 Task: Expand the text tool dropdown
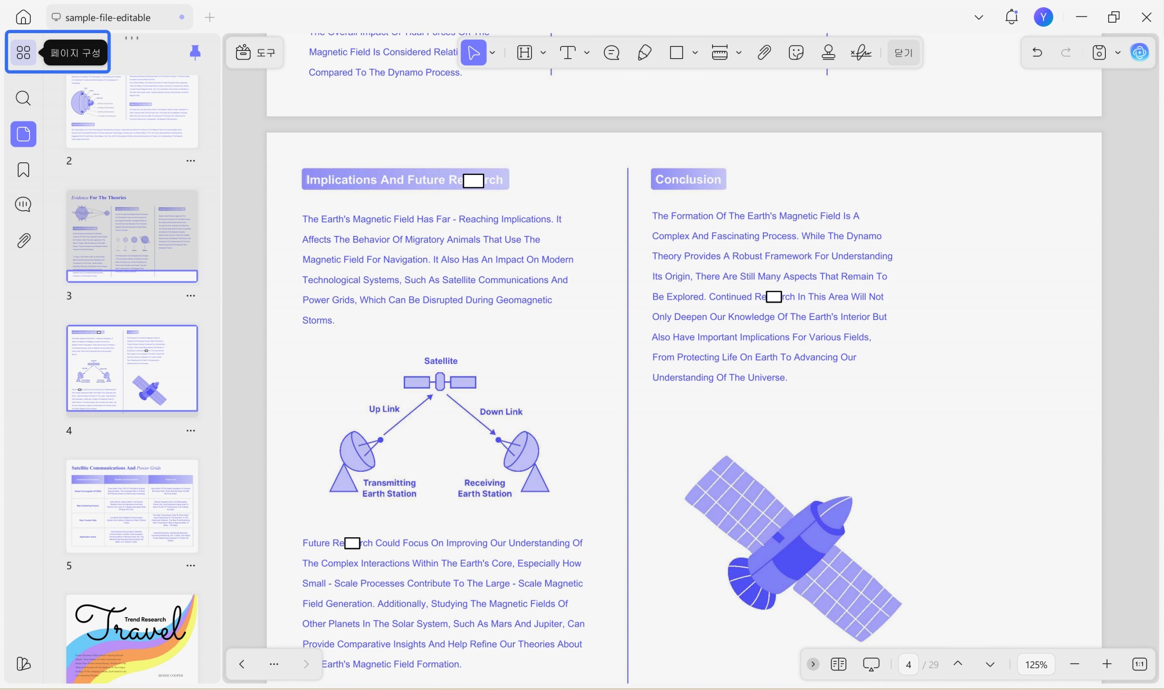[587, 53]
